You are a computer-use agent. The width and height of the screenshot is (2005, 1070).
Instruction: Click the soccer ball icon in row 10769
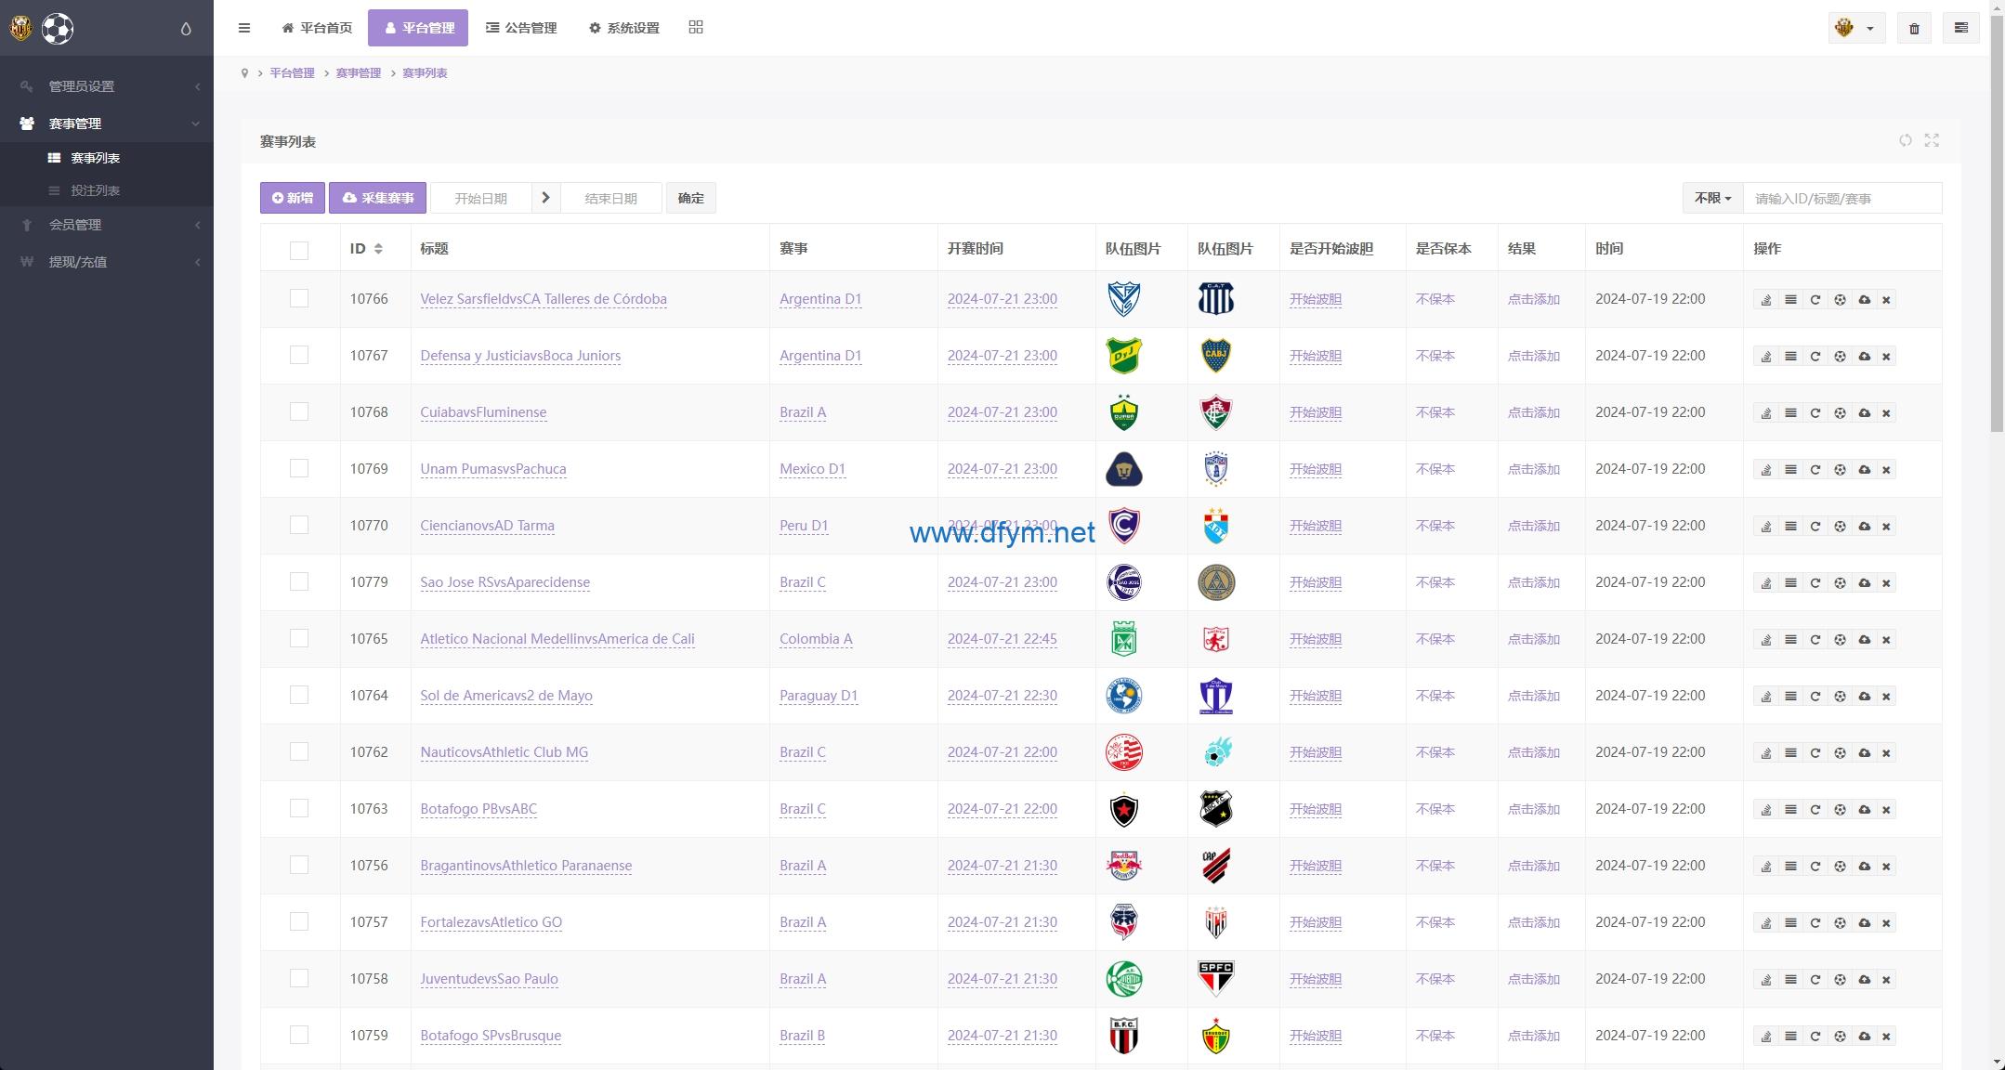[x=1840, y=470]
